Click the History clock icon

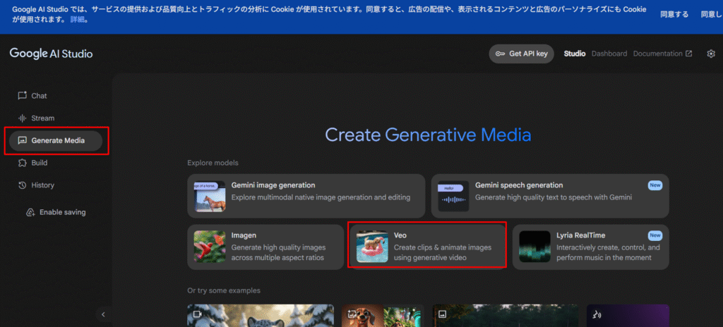(x=22, y=185)
